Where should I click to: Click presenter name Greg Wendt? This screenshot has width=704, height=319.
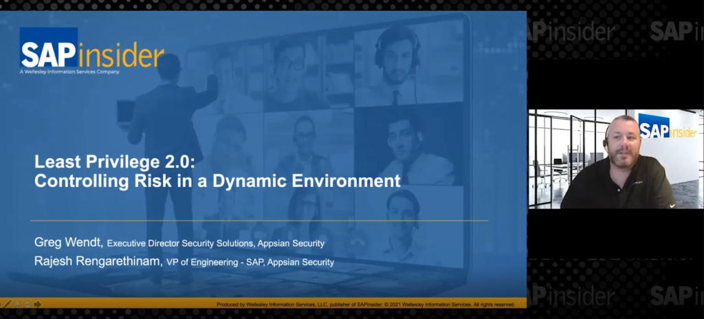68,242
